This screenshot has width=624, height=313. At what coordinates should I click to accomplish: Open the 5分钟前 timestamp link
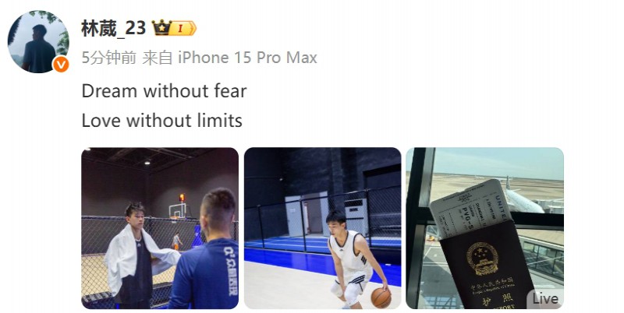click(x=109, y=58)
